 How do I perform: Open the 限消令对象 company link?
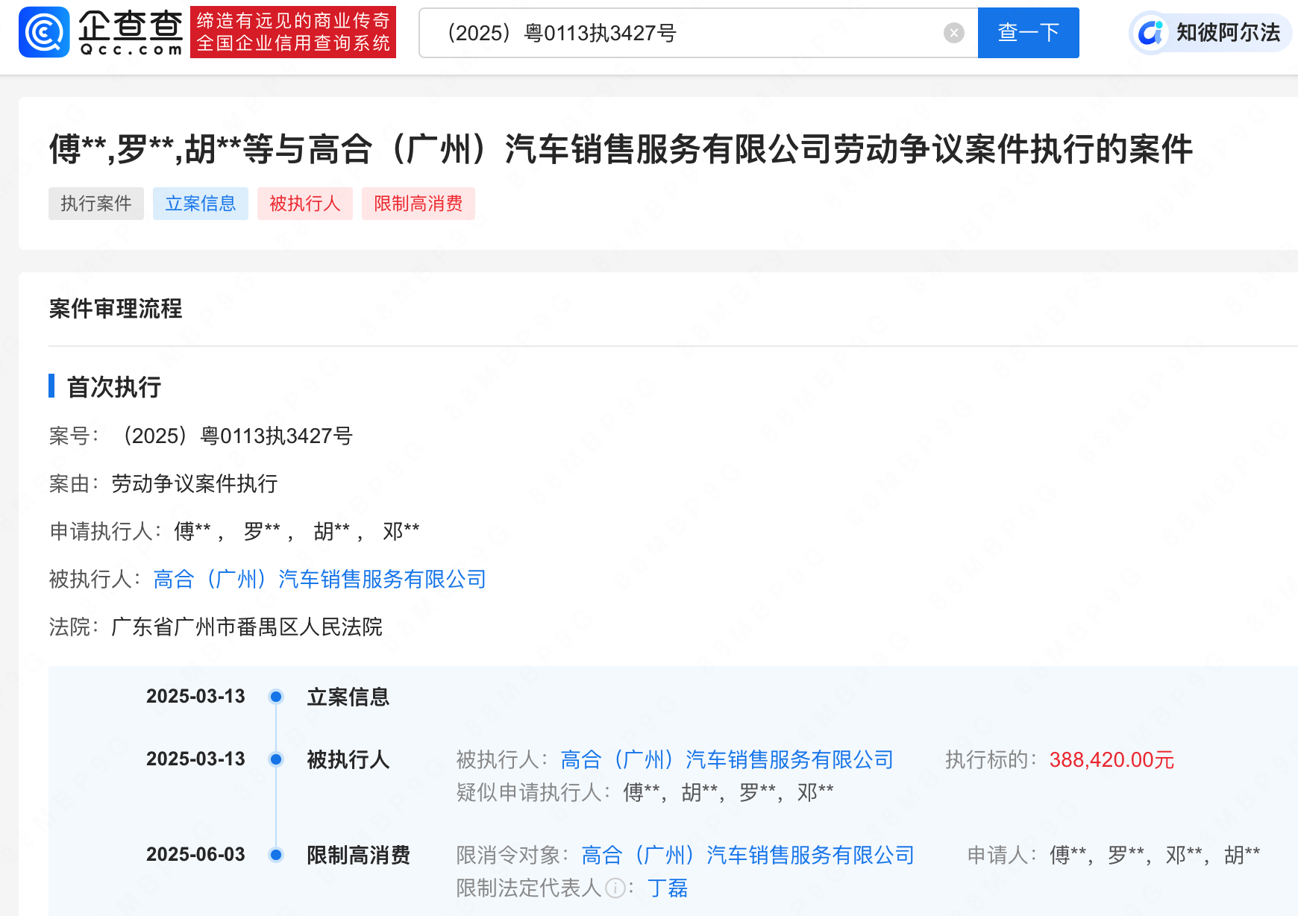748,856
